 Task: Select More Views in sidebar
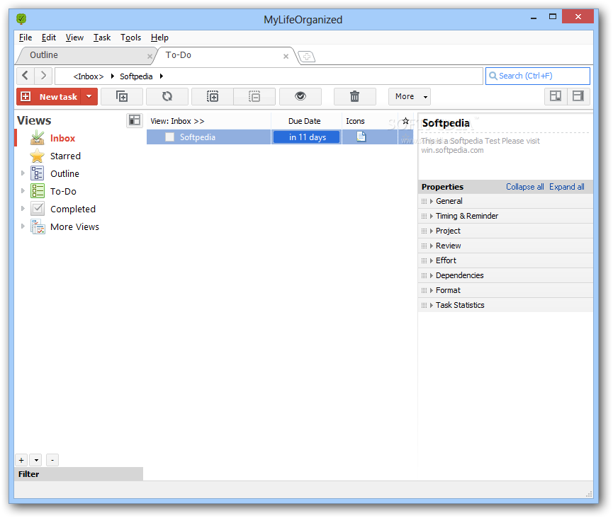coord(74,226)
